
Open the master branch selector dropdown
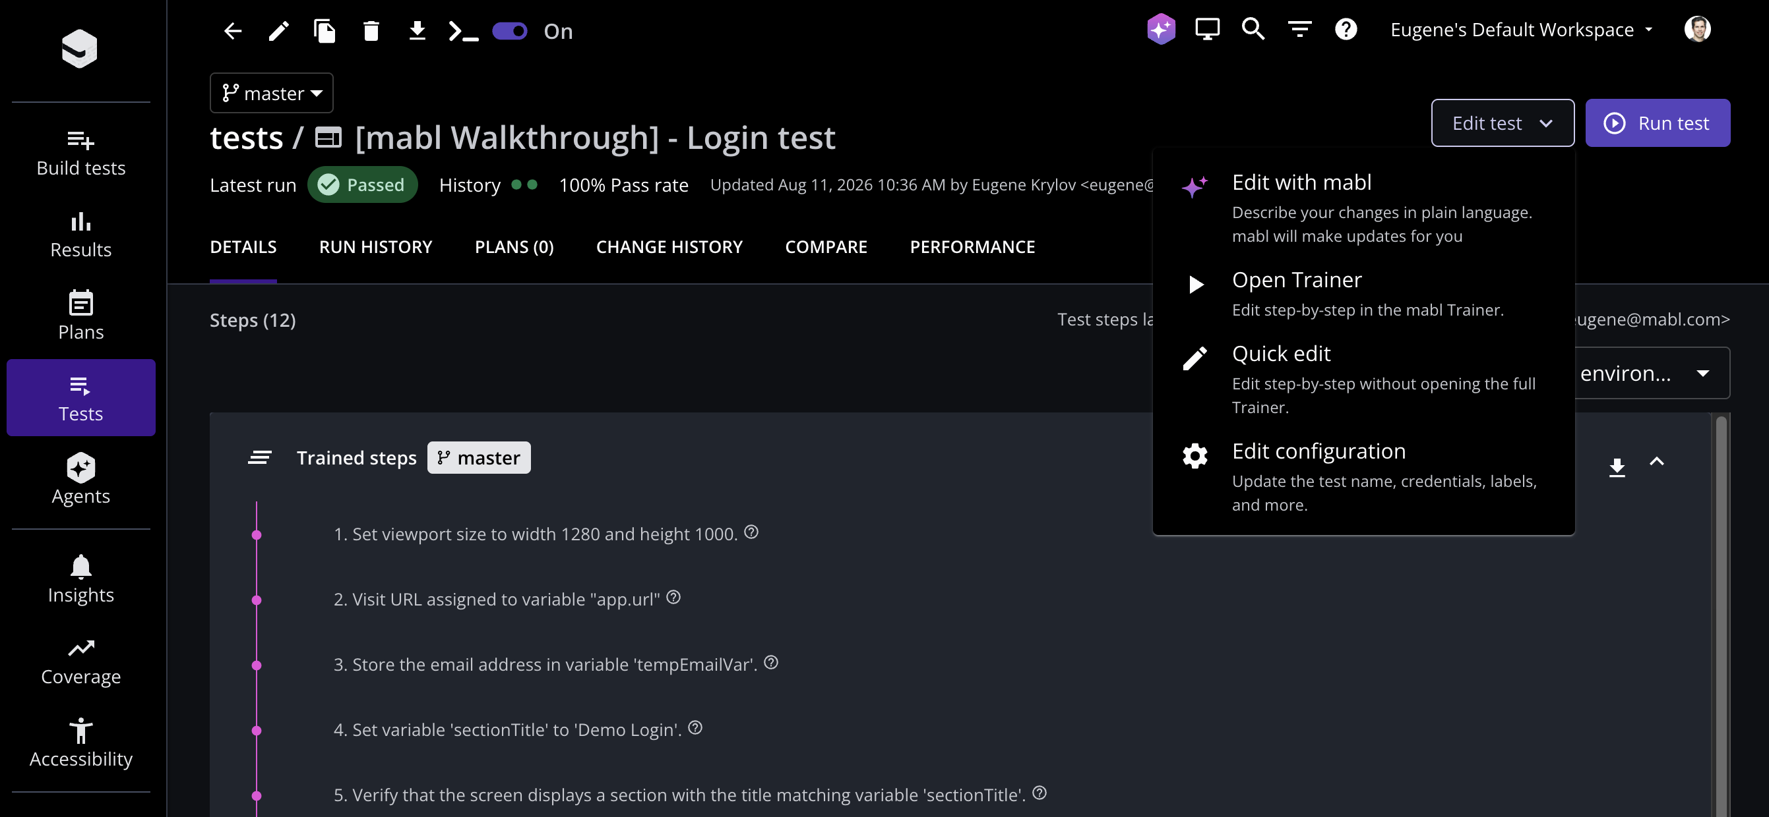(271, 93)
